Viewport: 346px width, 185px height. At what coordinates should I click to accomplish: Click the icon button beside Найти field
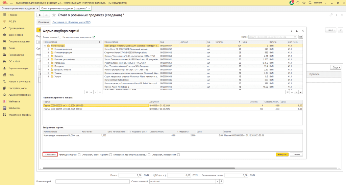click(x=300, y=37)
